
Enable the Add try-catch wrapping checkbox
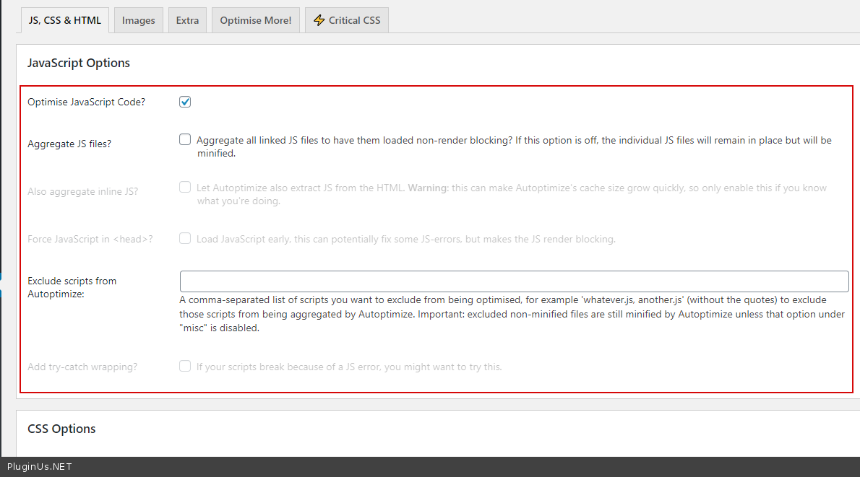click(185, 366)
